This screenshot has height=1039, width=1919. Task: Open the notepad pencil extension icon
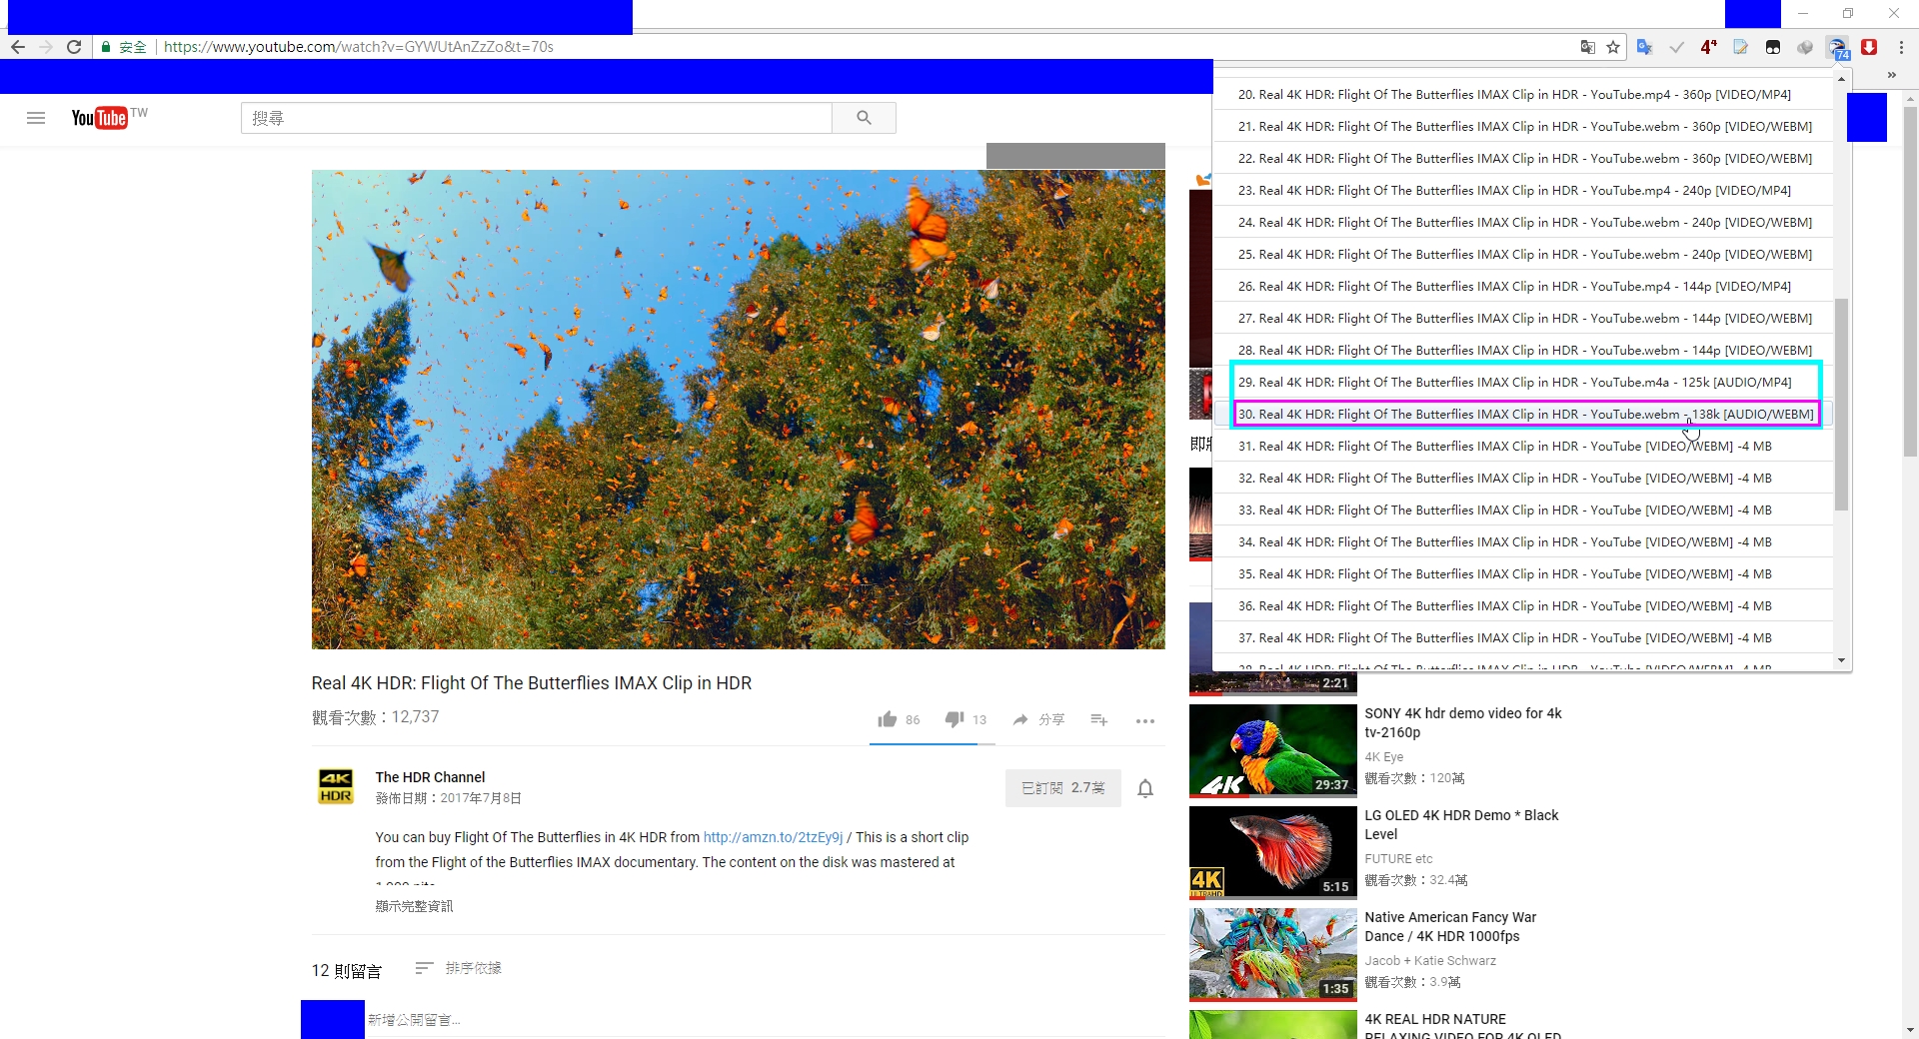tap(1741, 47)
